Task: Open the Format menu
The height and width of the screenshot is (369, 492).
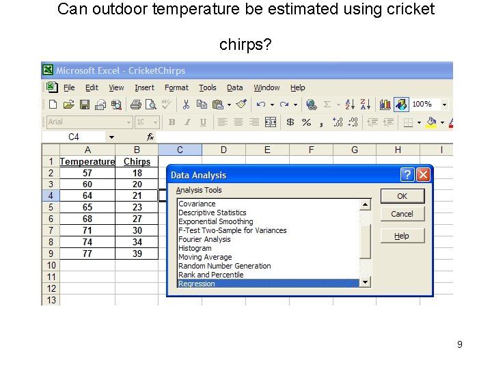Action: [176, 87]
